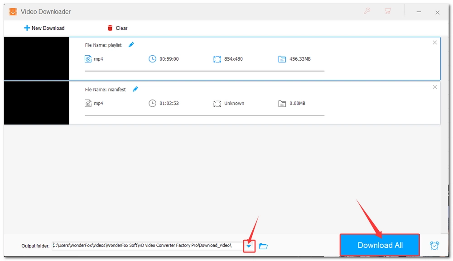Click the alarm clock scheduler icon
453x261 pixels.
coord(434,245)
